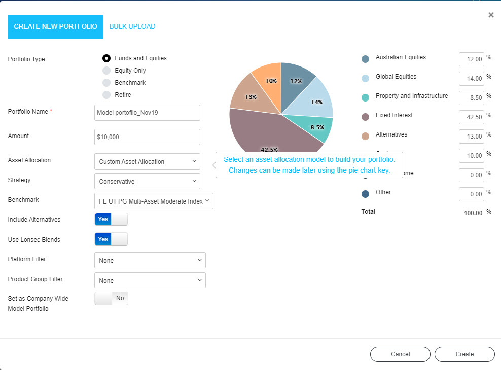Select the Equity Only portfolio type

(x=106, y=71)
